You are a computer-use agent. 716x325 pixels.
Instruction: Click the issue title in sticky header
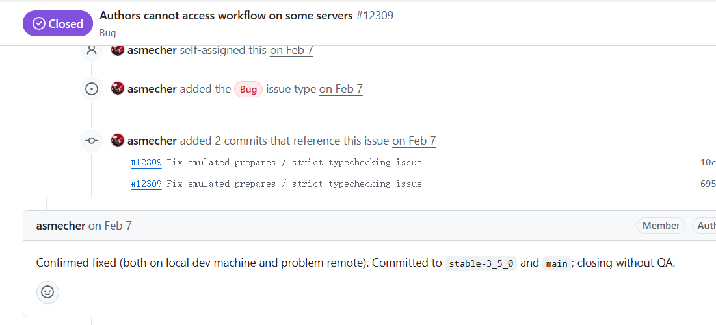(226, 16)
